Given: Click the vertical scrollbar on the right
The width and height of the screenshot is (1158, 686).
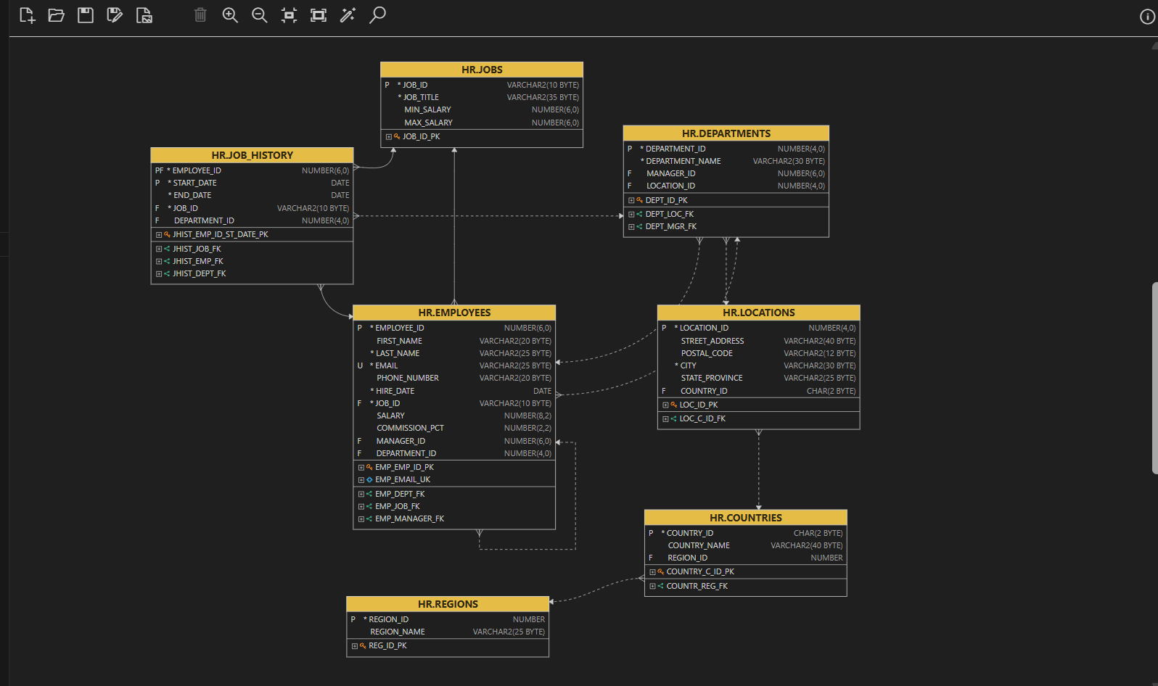Looking at the screenshot, I should click(x=1154, y=377).
